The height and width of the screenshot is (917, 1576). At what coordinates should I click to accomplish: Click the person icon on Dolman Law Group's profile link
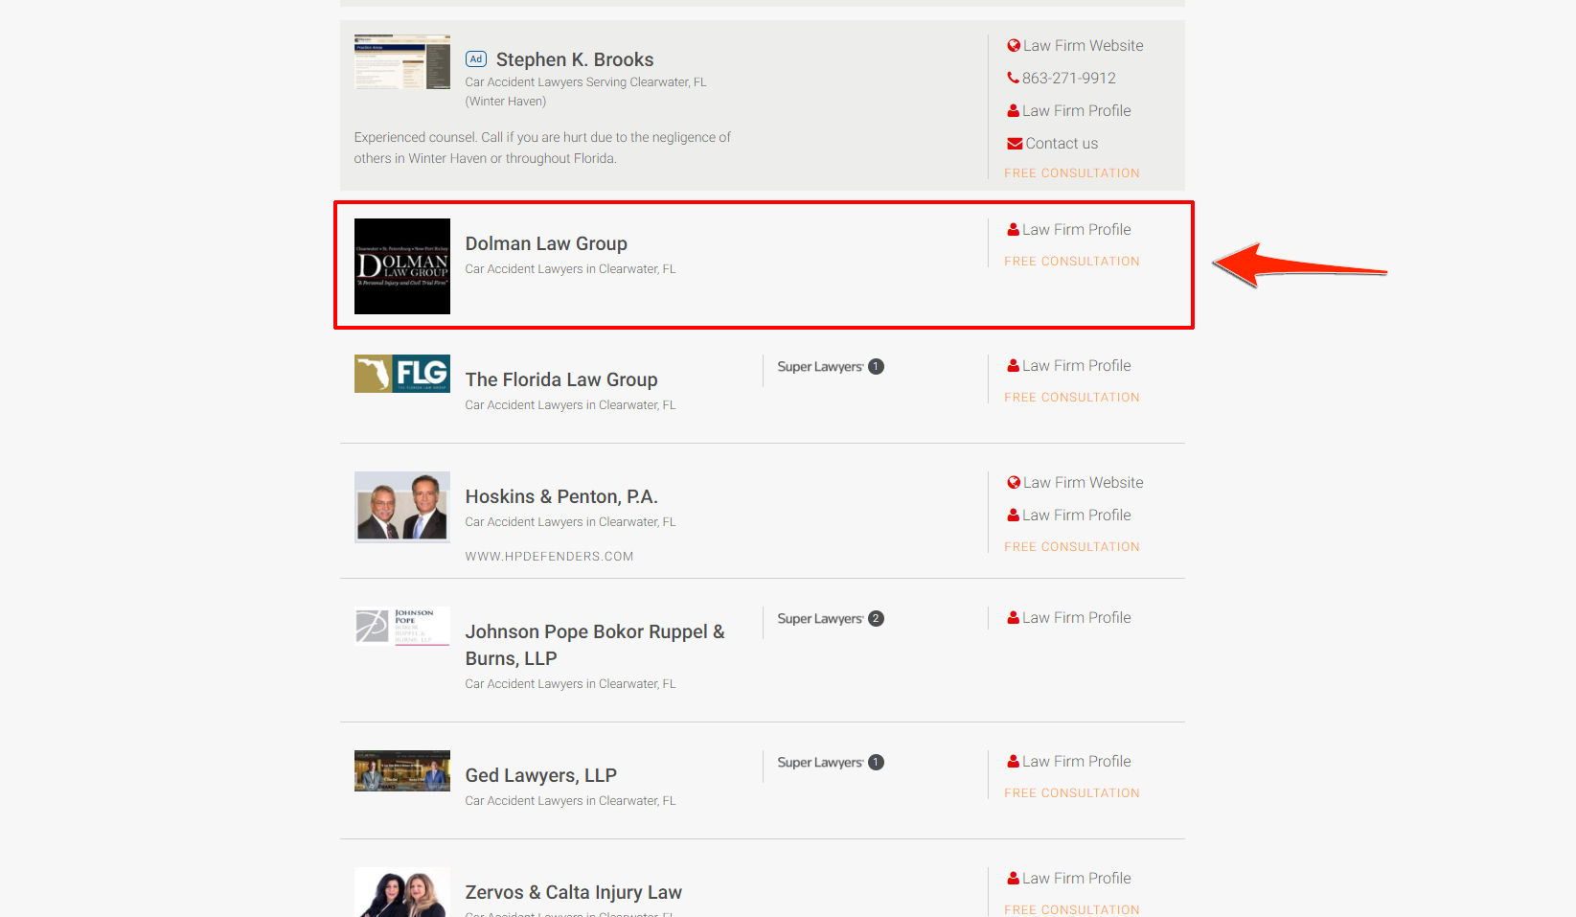pyautogui.click(x=1013, y=229)
